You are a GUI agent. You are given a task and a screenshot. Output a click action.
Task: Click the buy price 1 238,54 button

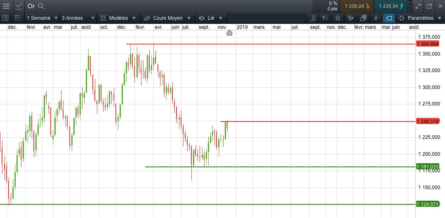pyautogui.click(x=391, y=6)
